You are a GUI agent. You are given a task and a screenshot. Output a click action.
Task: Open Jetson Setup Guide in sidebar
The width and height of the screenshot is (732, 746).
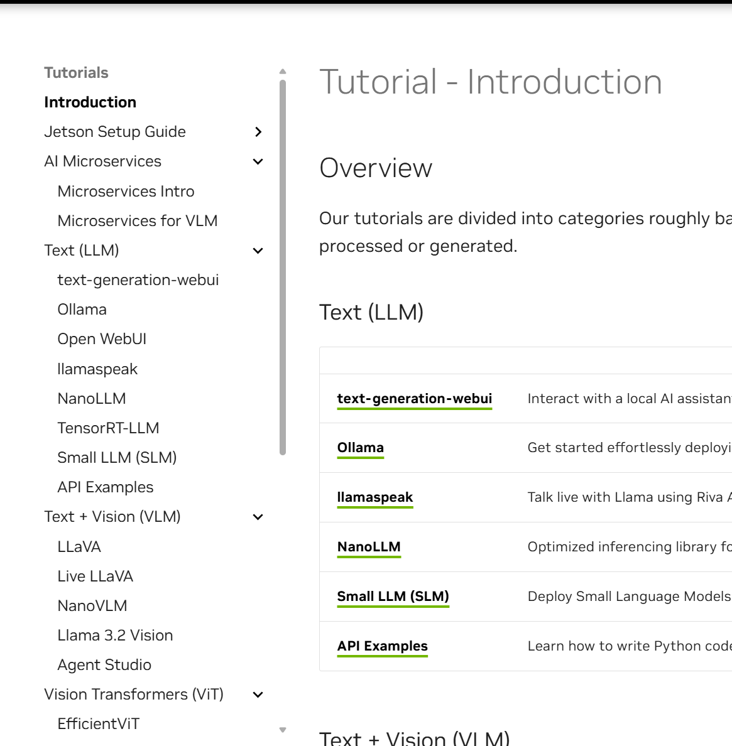click(115, 132)
